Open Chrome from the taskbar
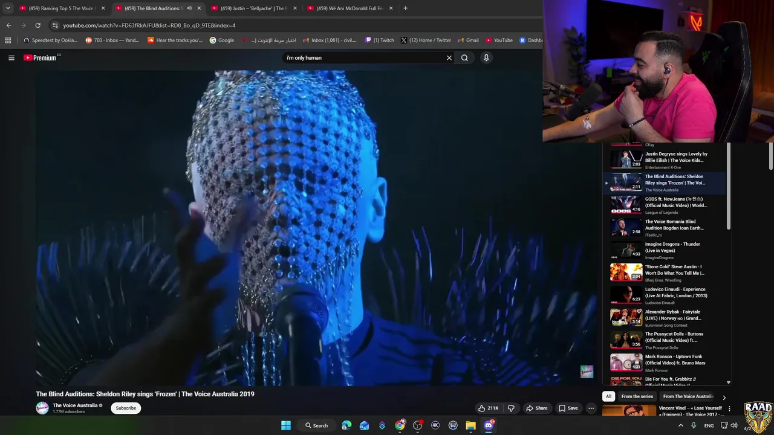Image resolution: width=774 pixels, height=435 pixels. [400, 425]
